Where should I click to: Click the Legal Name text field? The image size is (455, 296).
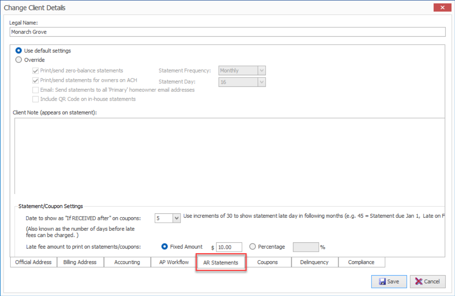click(227, 32)
